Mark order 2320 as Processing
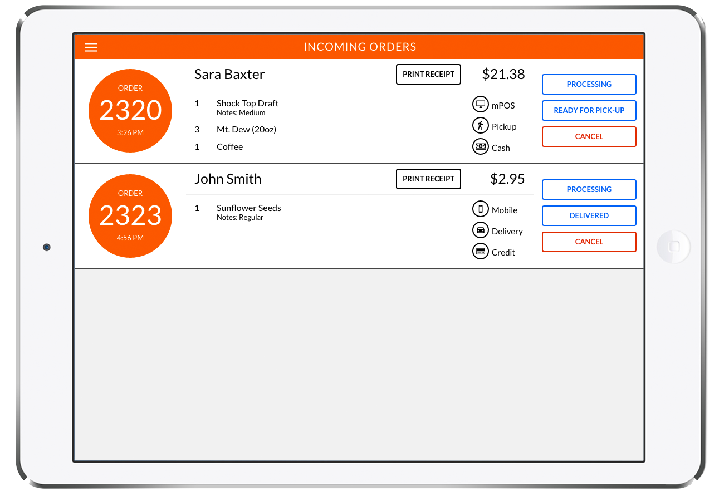724x501 pixels. pyautogui.click(x=589, y=84)
